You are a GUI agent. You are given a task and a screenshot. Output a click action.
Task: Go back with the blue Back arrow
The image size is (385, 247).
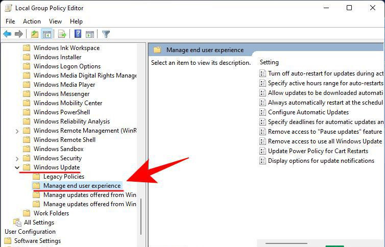pos(7,34)
